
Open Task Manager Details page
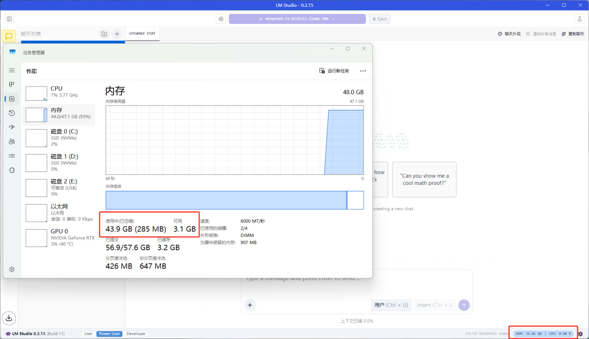pyautogui.click(x=12, y=156)
